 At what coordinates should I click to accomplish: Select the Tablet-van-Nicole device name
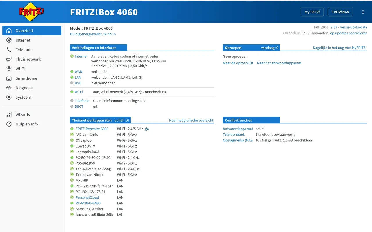tap(90, 175)
